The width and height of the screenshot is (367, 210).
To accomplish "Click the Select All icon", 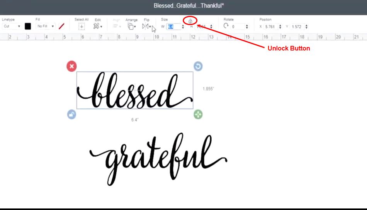I will 82,27.
